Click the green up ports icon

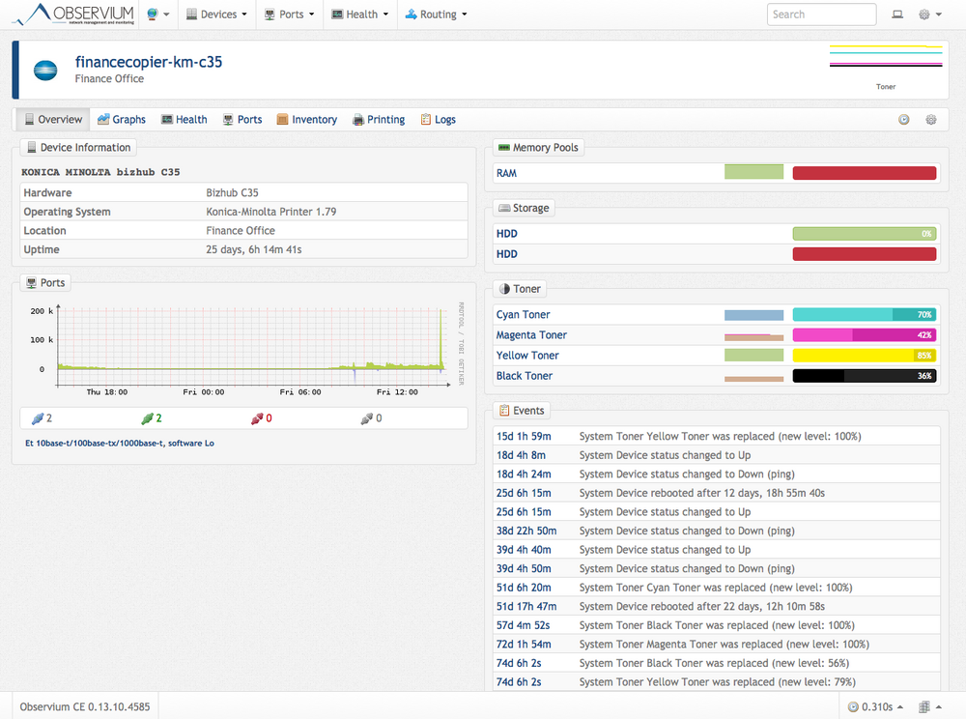tap(147, 418)
